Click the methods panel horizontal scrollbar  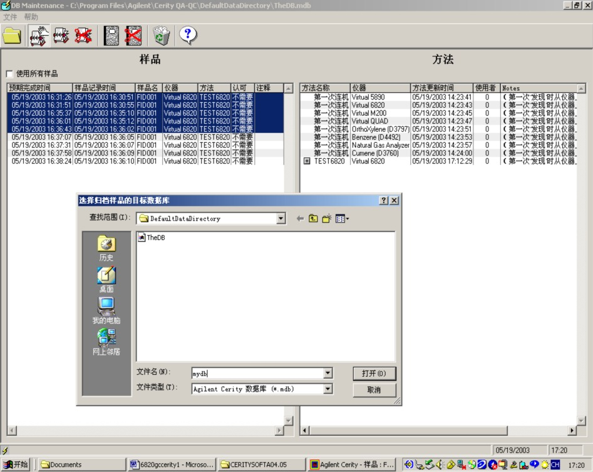pos(438,431)
